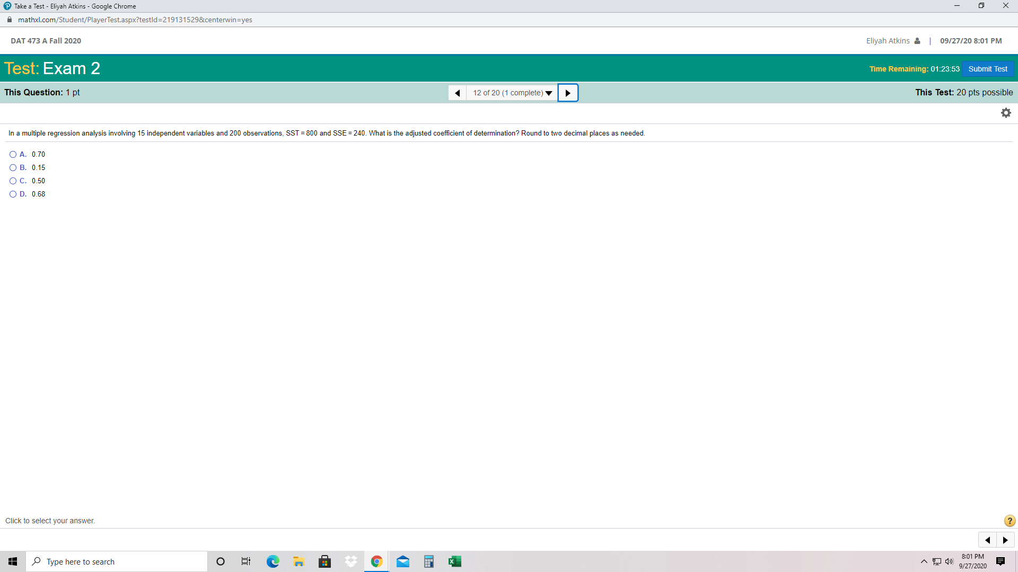1018x572 pixels.
Task: Open Excel from the taskbar
Action: [x=455, y=561]
